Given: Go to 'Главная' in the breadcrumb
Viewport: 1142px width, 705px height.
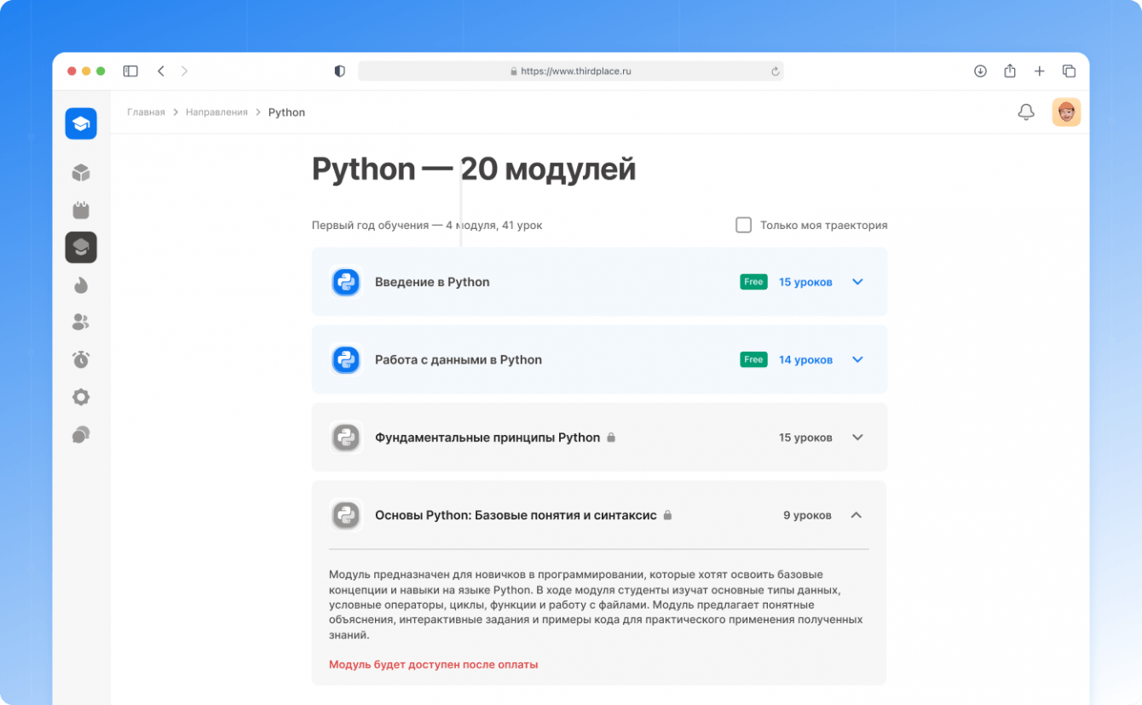Looking at the screenshot, I should 146,112.
